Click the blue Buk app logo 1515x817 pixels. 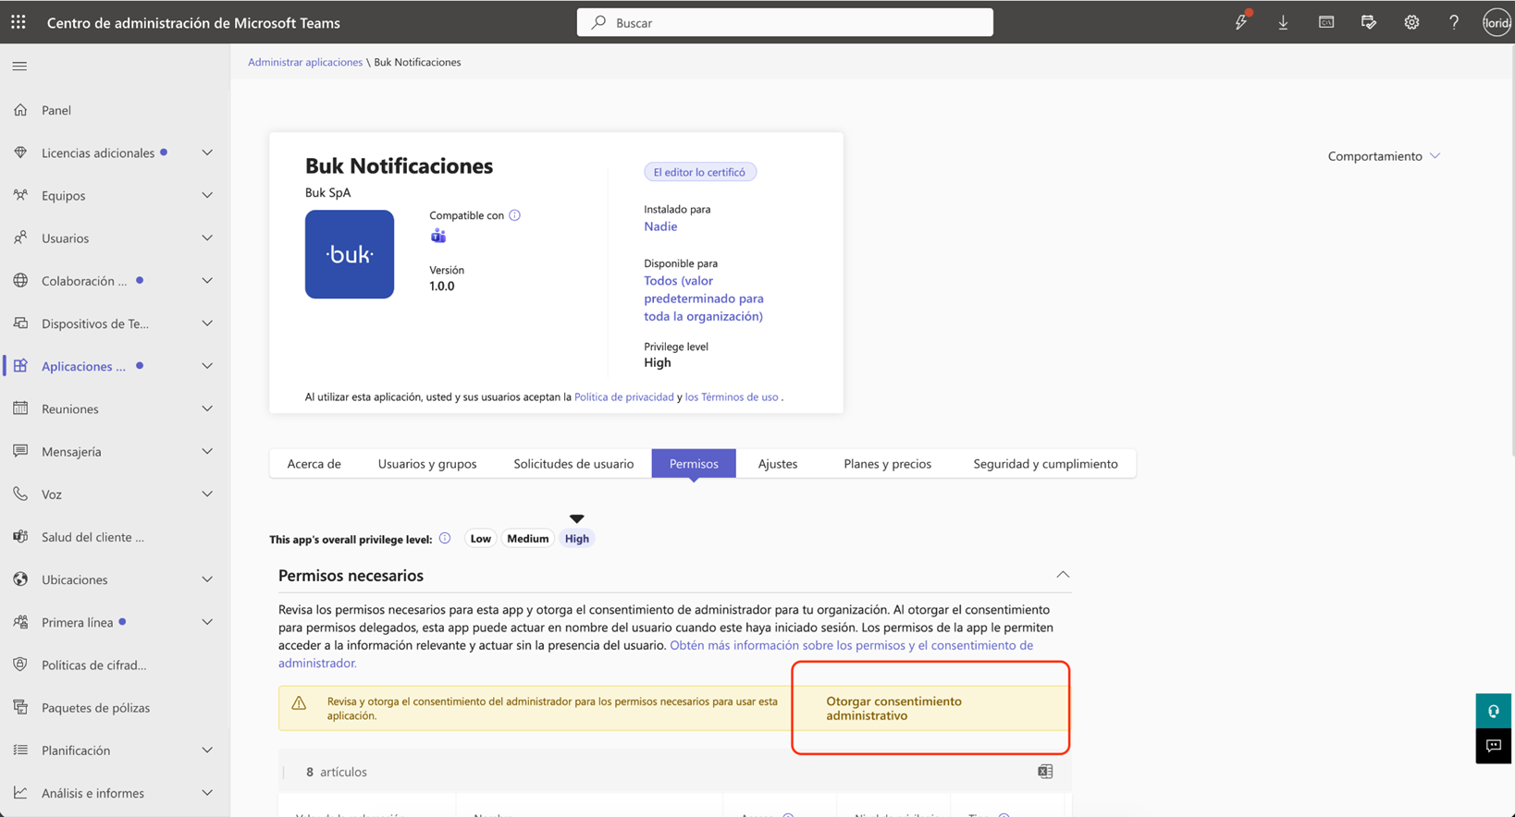(350, 254)
